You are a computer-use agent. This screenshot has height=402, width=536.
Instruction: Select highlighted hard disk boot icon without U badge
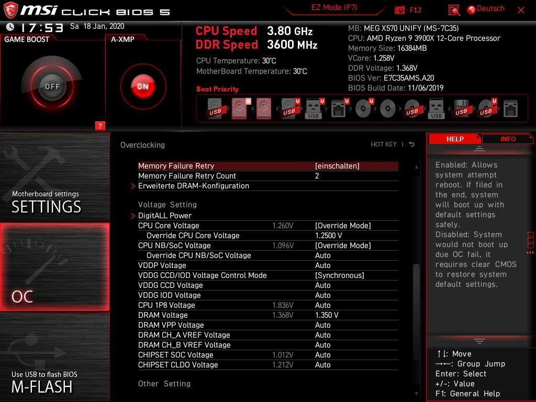[264, 109]
